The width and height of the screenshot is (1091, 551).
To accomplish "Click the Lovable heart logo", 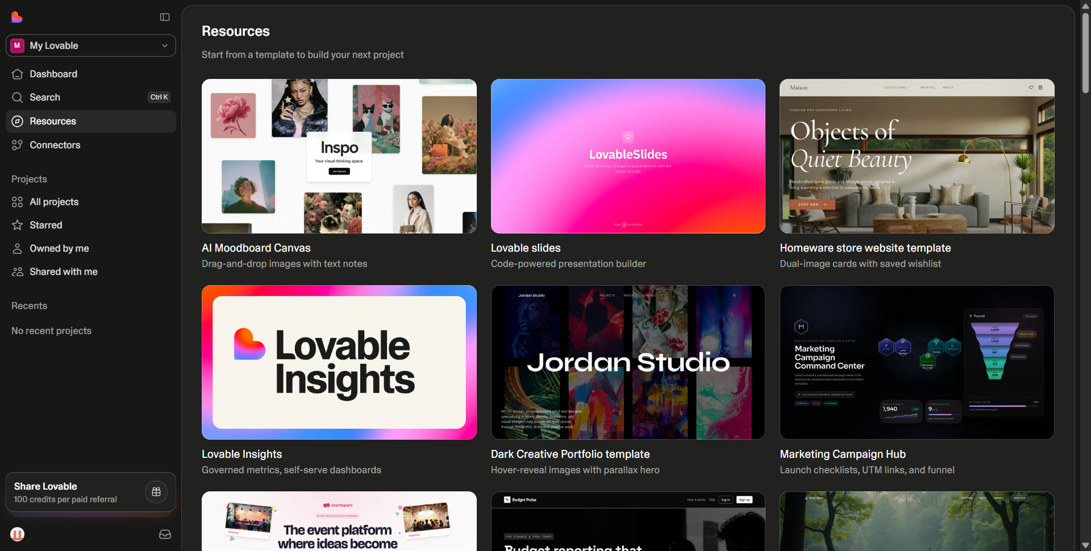I will (17, 17).
